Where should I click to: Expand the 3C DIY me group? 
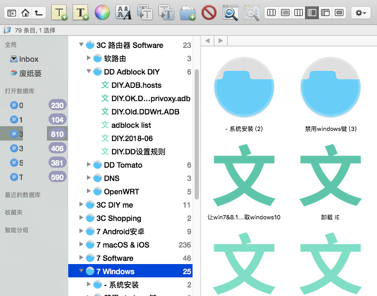[81, 204]
